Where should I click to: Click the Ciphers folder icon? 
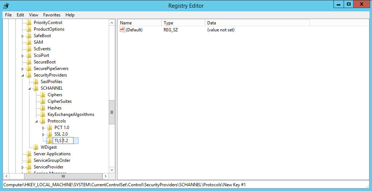point(43,95)
